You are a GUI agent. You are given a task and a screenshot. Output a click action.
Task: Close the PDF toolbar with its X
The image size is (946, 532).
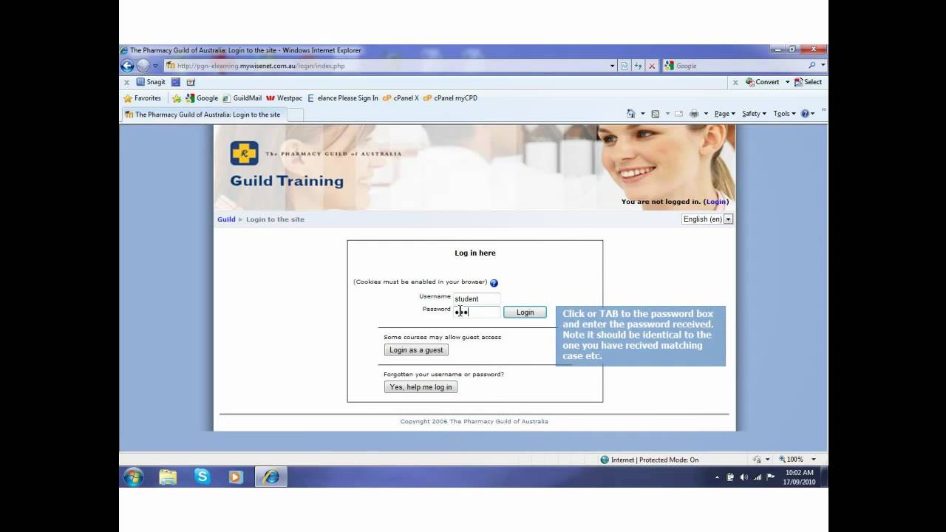(735, 83)
